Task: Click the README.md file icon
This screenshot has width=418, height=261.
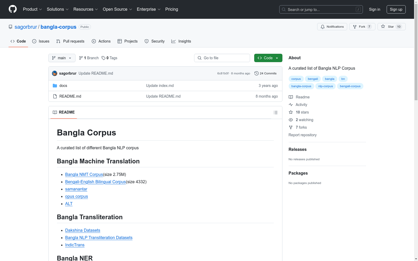Action: pos(55,96)
